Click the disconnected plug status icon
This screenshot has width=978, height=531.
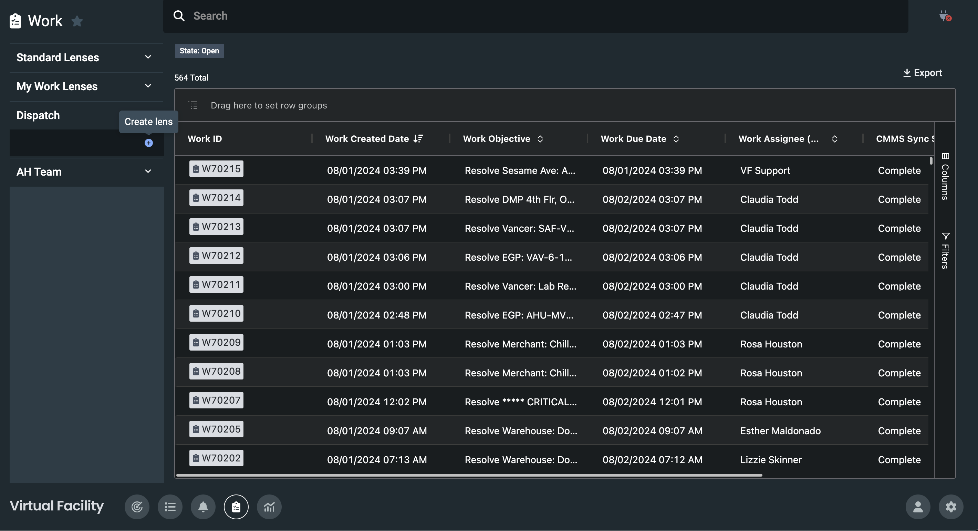[x=944, y=16]
